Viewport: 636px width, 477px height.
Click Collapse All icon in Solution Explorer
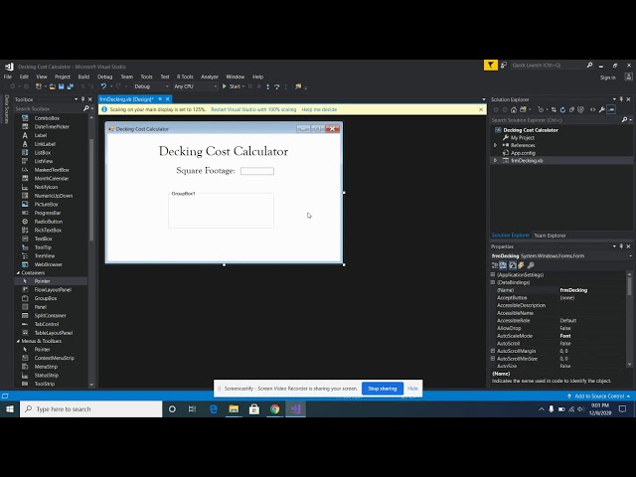[x=571, y=109]
